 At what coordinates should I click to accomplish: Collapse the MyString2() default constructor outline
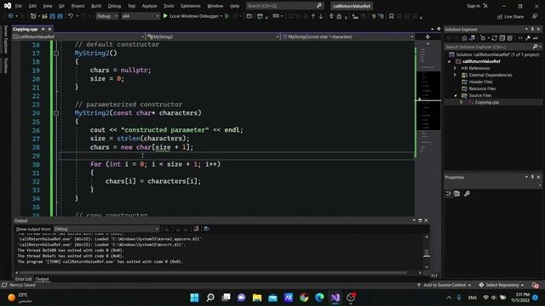click(x=56, y=53)
